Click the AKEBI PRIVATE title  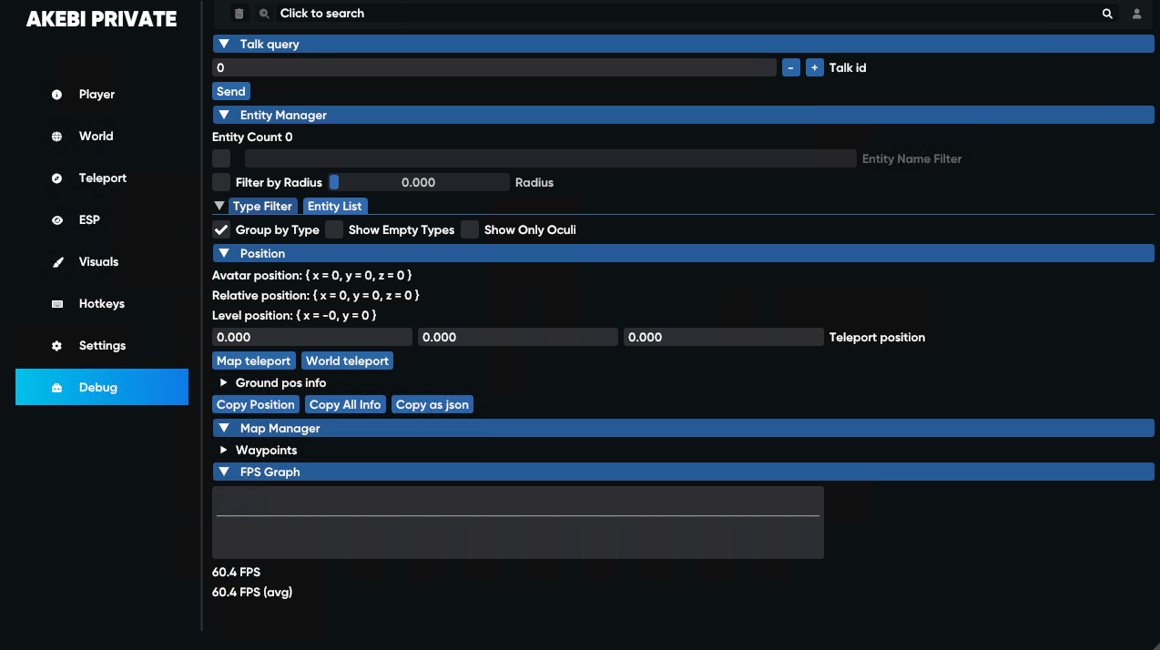[x=102, y=19]
